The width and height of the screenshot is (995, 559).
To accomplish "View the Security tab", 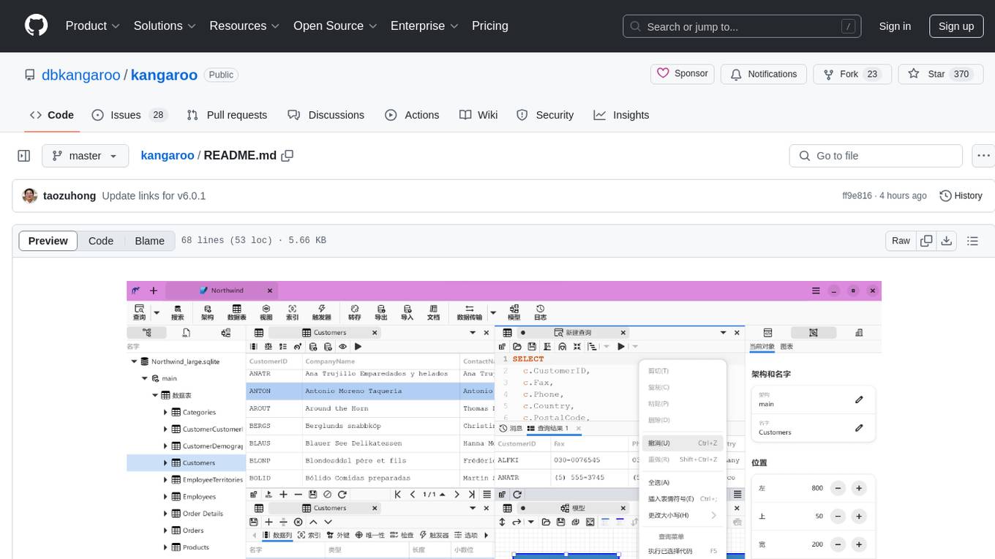I will coord(545,115).
